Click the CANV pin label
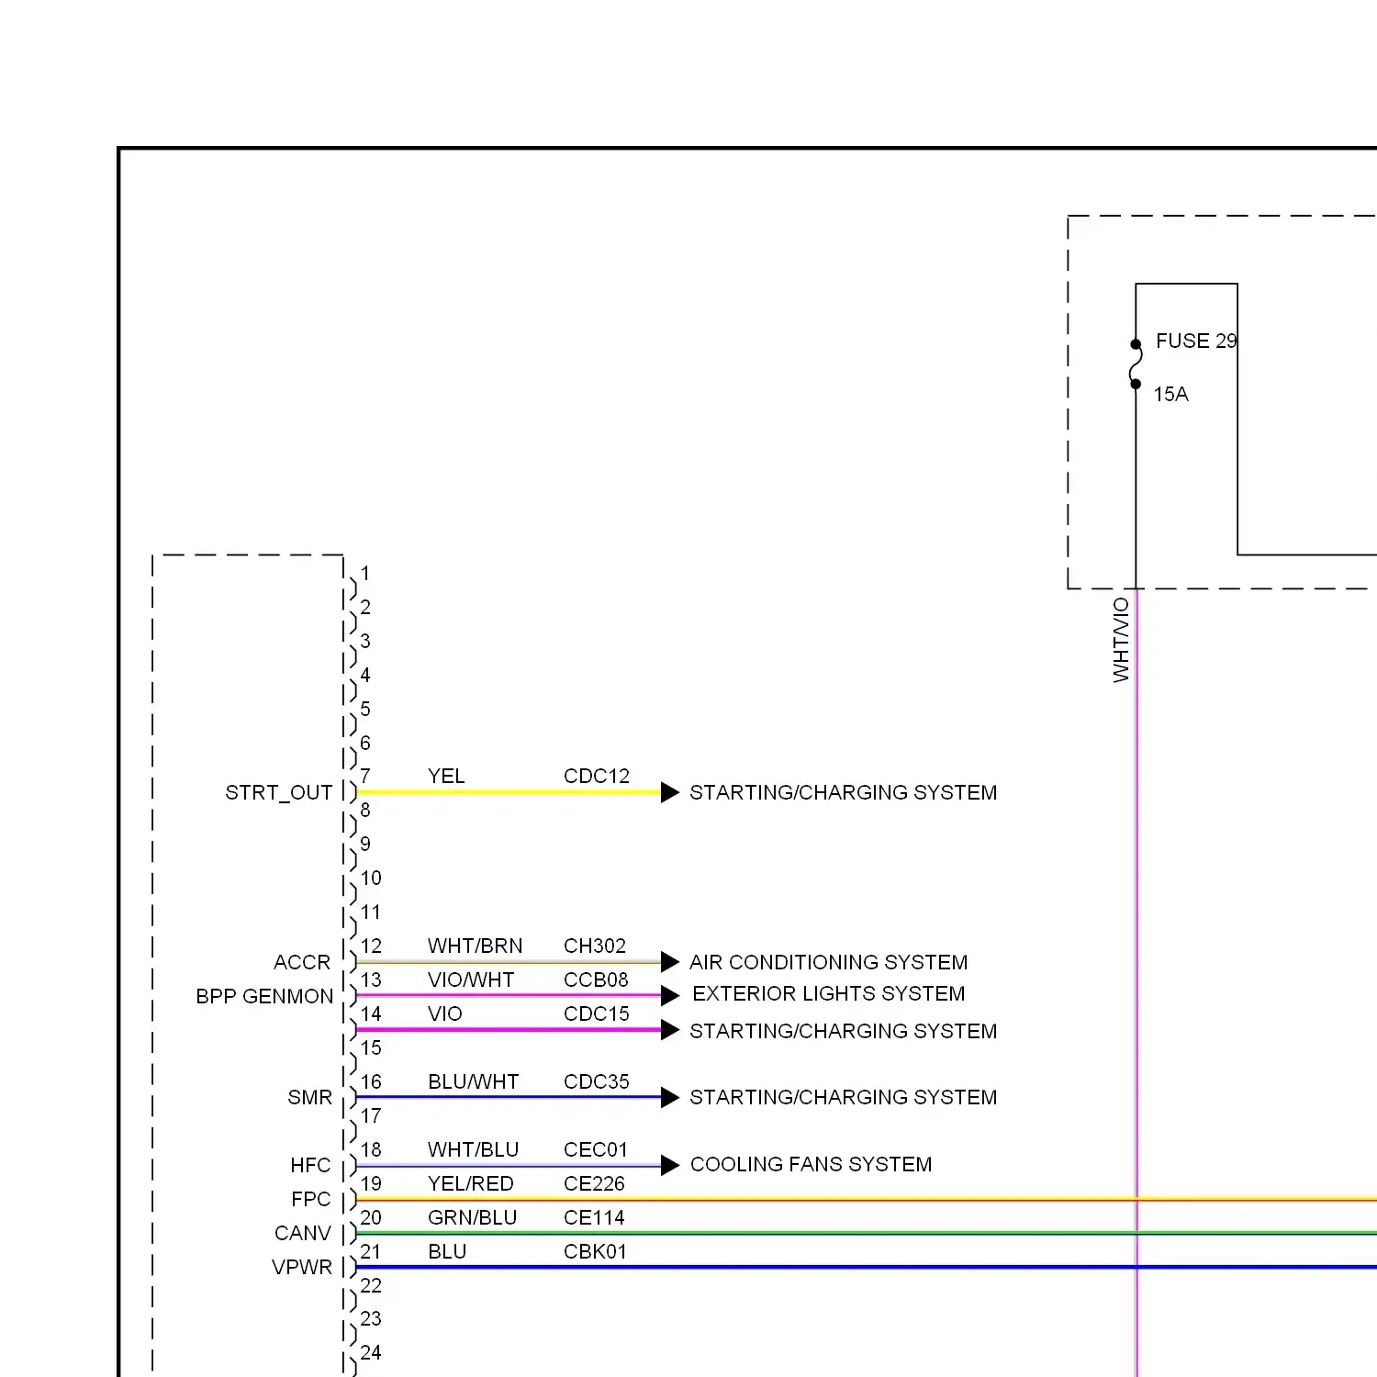Viewport: 1377px width, 1377px height. (302, 1233)
